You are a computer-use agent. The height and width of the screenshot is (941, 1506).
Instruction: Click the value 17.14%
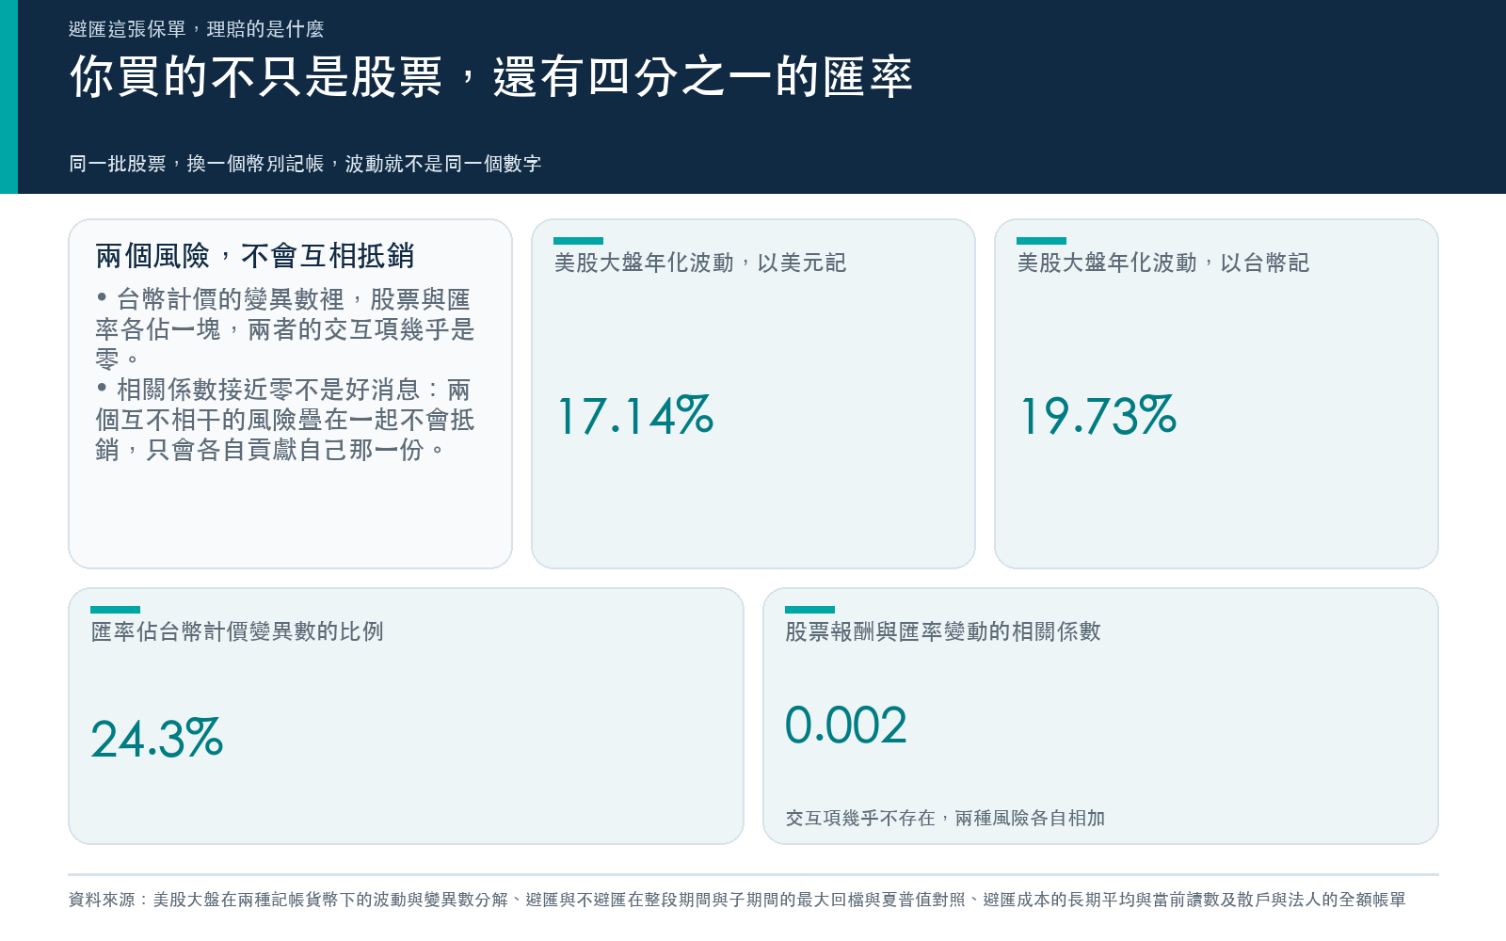pyautogui.click(x=635, y=416)
